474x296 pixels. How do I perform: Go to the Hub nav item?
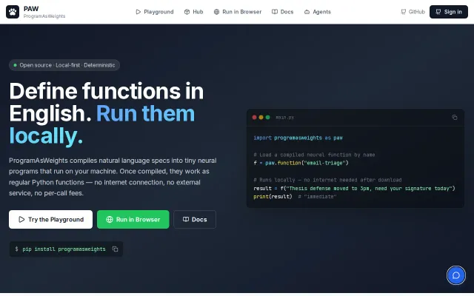click(x=193, y=12)
